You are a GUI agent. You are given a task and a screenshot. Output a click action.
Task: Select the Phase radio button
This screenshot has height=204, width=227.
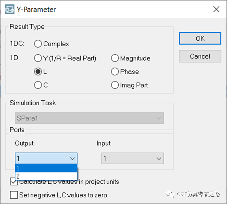pos(115,72)
